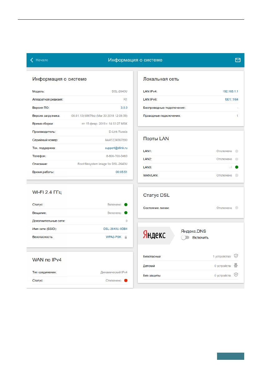Click the LAN2 grey status indicator
The image size is (262, 372).
(x=236, y=159)
